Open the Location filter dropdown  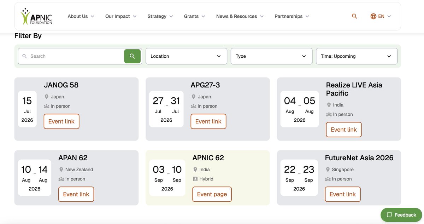click(x=186, y=56)
